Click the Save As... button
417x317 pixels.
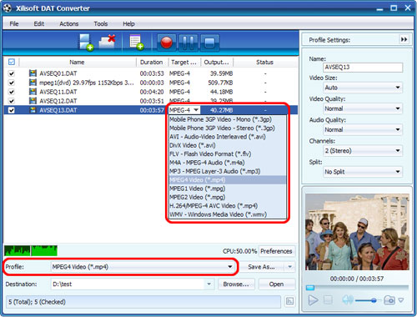pos(261,267)
